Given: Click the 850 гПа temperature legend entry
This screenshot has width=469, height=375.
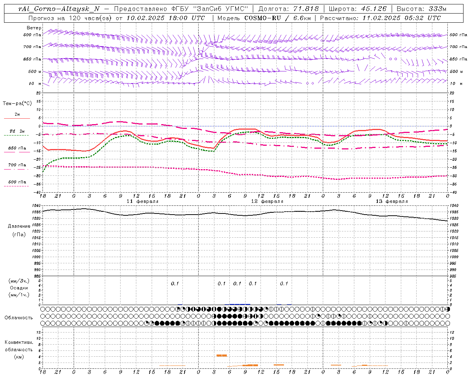Looking at the screenshot, I should click(17, 149).
